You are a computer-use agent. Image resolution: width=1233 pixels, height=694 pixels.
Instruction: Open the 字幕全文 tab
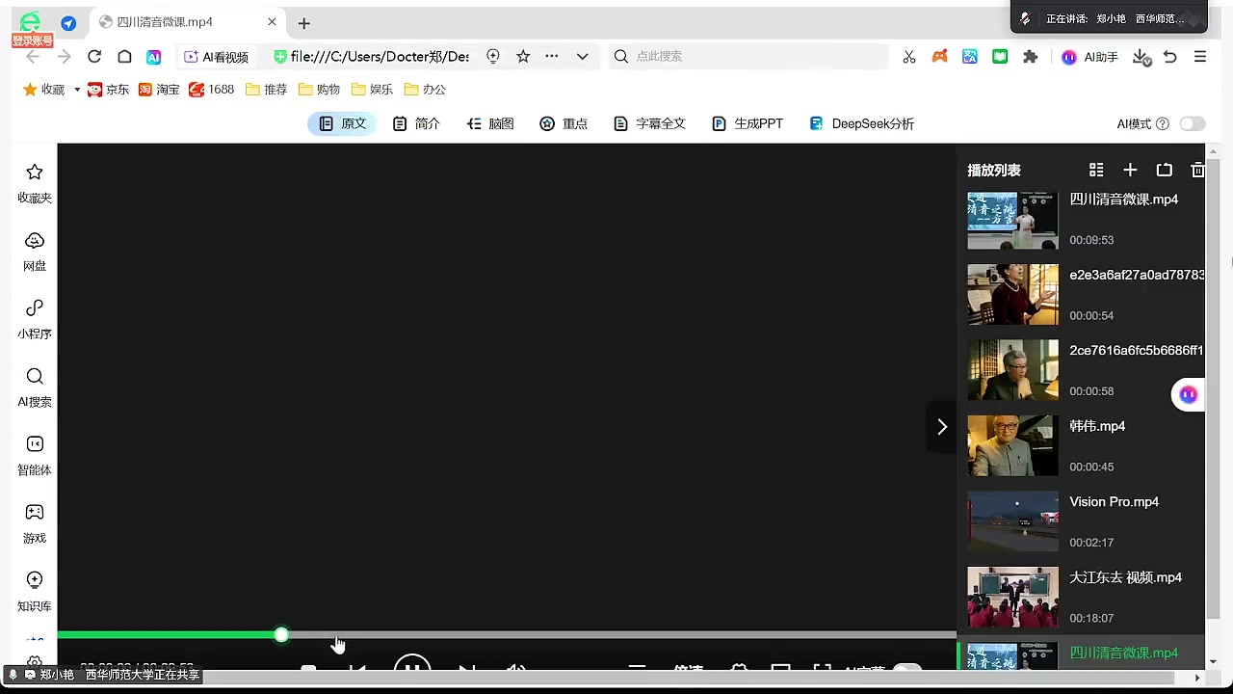click(649, 123)
